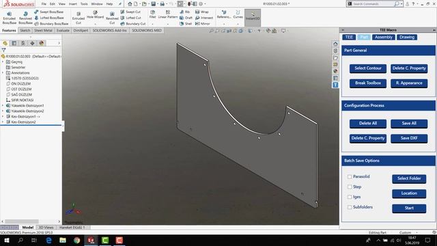Switch to the Drawing macro tab

pos(407,37)
